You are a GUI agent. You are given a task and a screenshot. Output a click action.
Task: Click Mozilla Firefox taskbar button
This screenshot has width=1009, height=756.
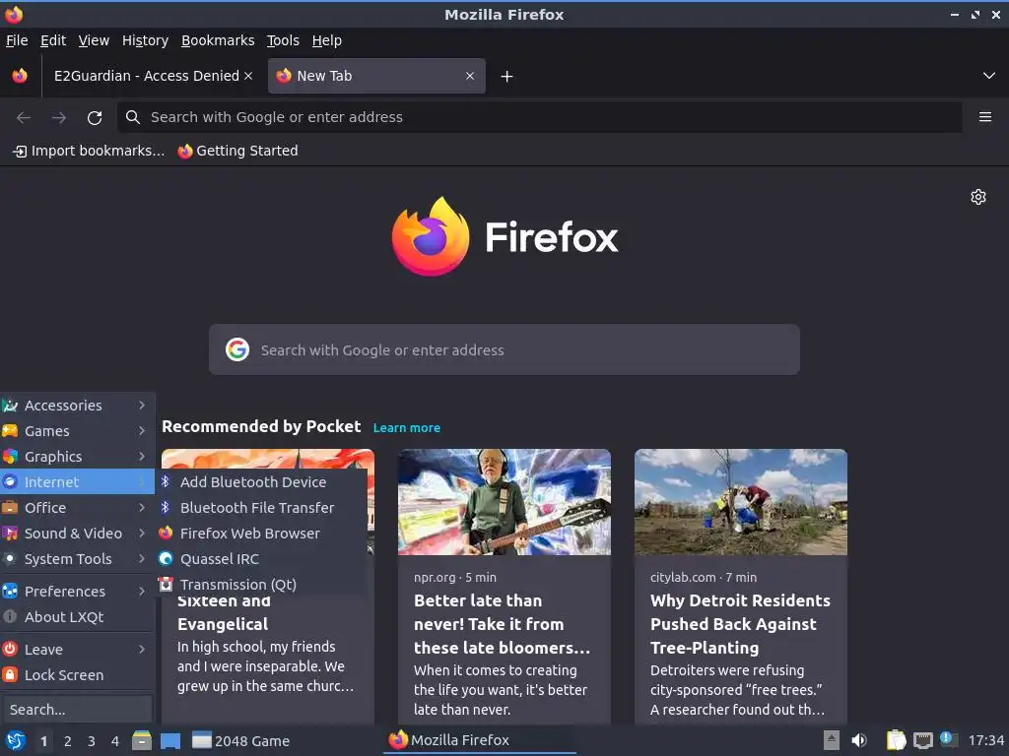pyautogui.click(x=480, y=740)
